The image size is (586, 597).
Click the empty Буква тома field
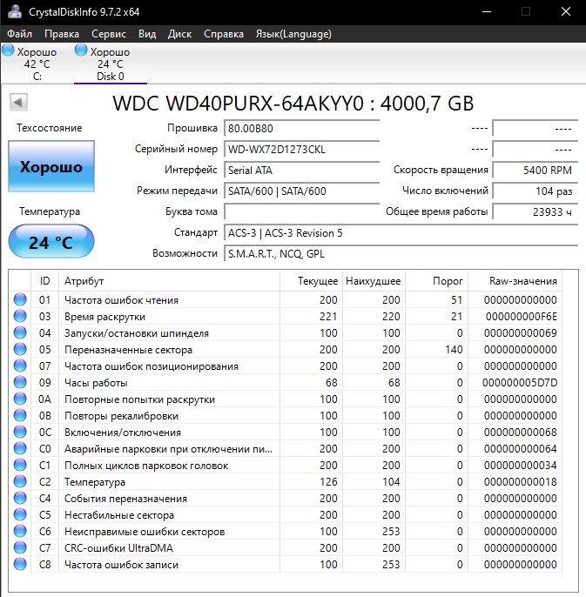pyautogui.click(x=302, y=212)
